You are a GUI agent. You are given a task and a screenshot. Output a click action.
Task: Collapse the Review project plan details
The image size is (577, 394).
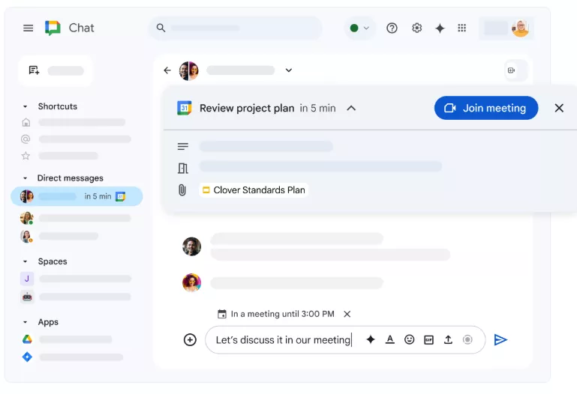click(x=351, y=109)
